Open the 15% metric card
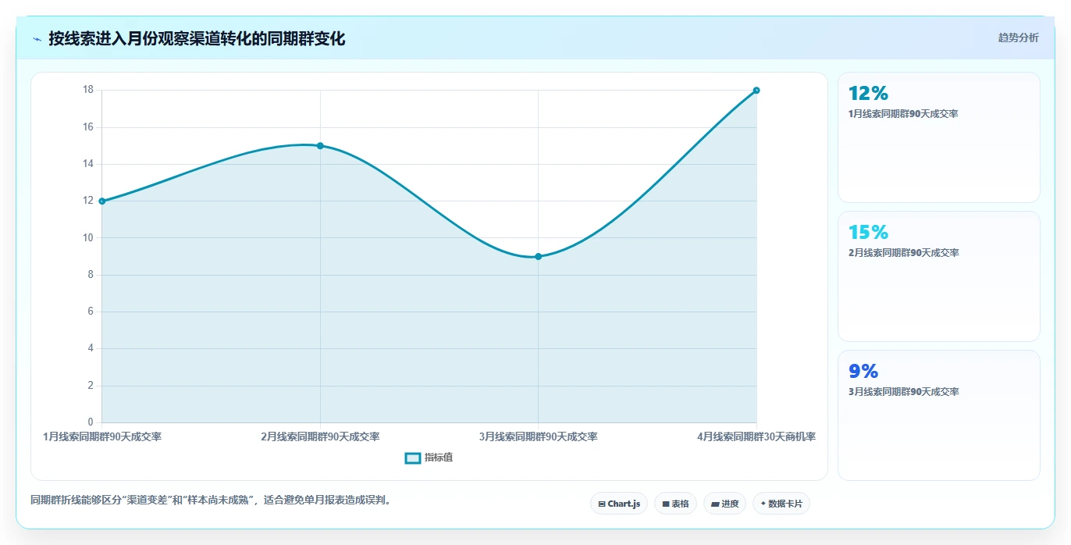 (938, 276)
